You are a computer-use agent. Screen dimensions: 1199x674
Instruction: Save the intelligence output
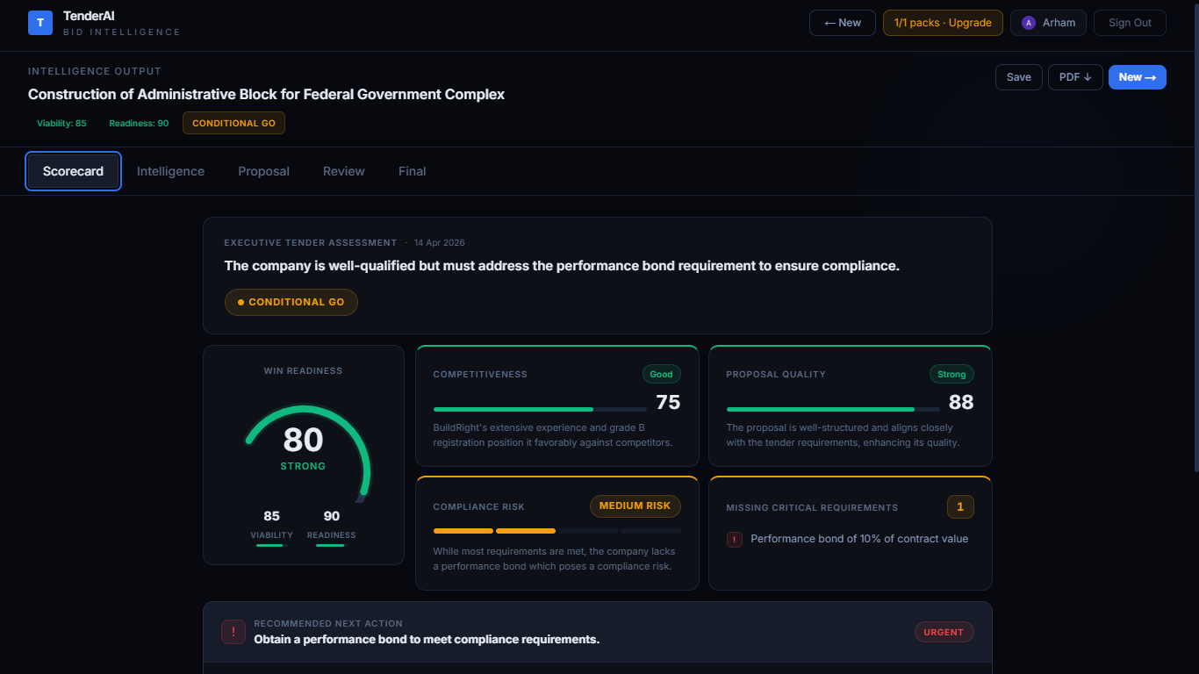coord(1019,77)
